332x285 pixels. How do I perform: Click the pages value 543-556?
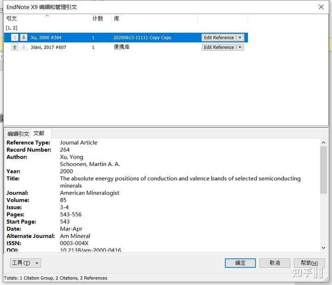coord(71,214)
